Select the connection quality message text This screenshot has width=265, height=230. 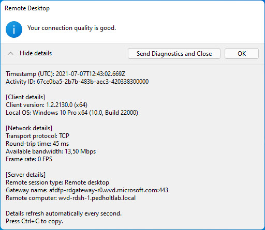tap(71, 28)
